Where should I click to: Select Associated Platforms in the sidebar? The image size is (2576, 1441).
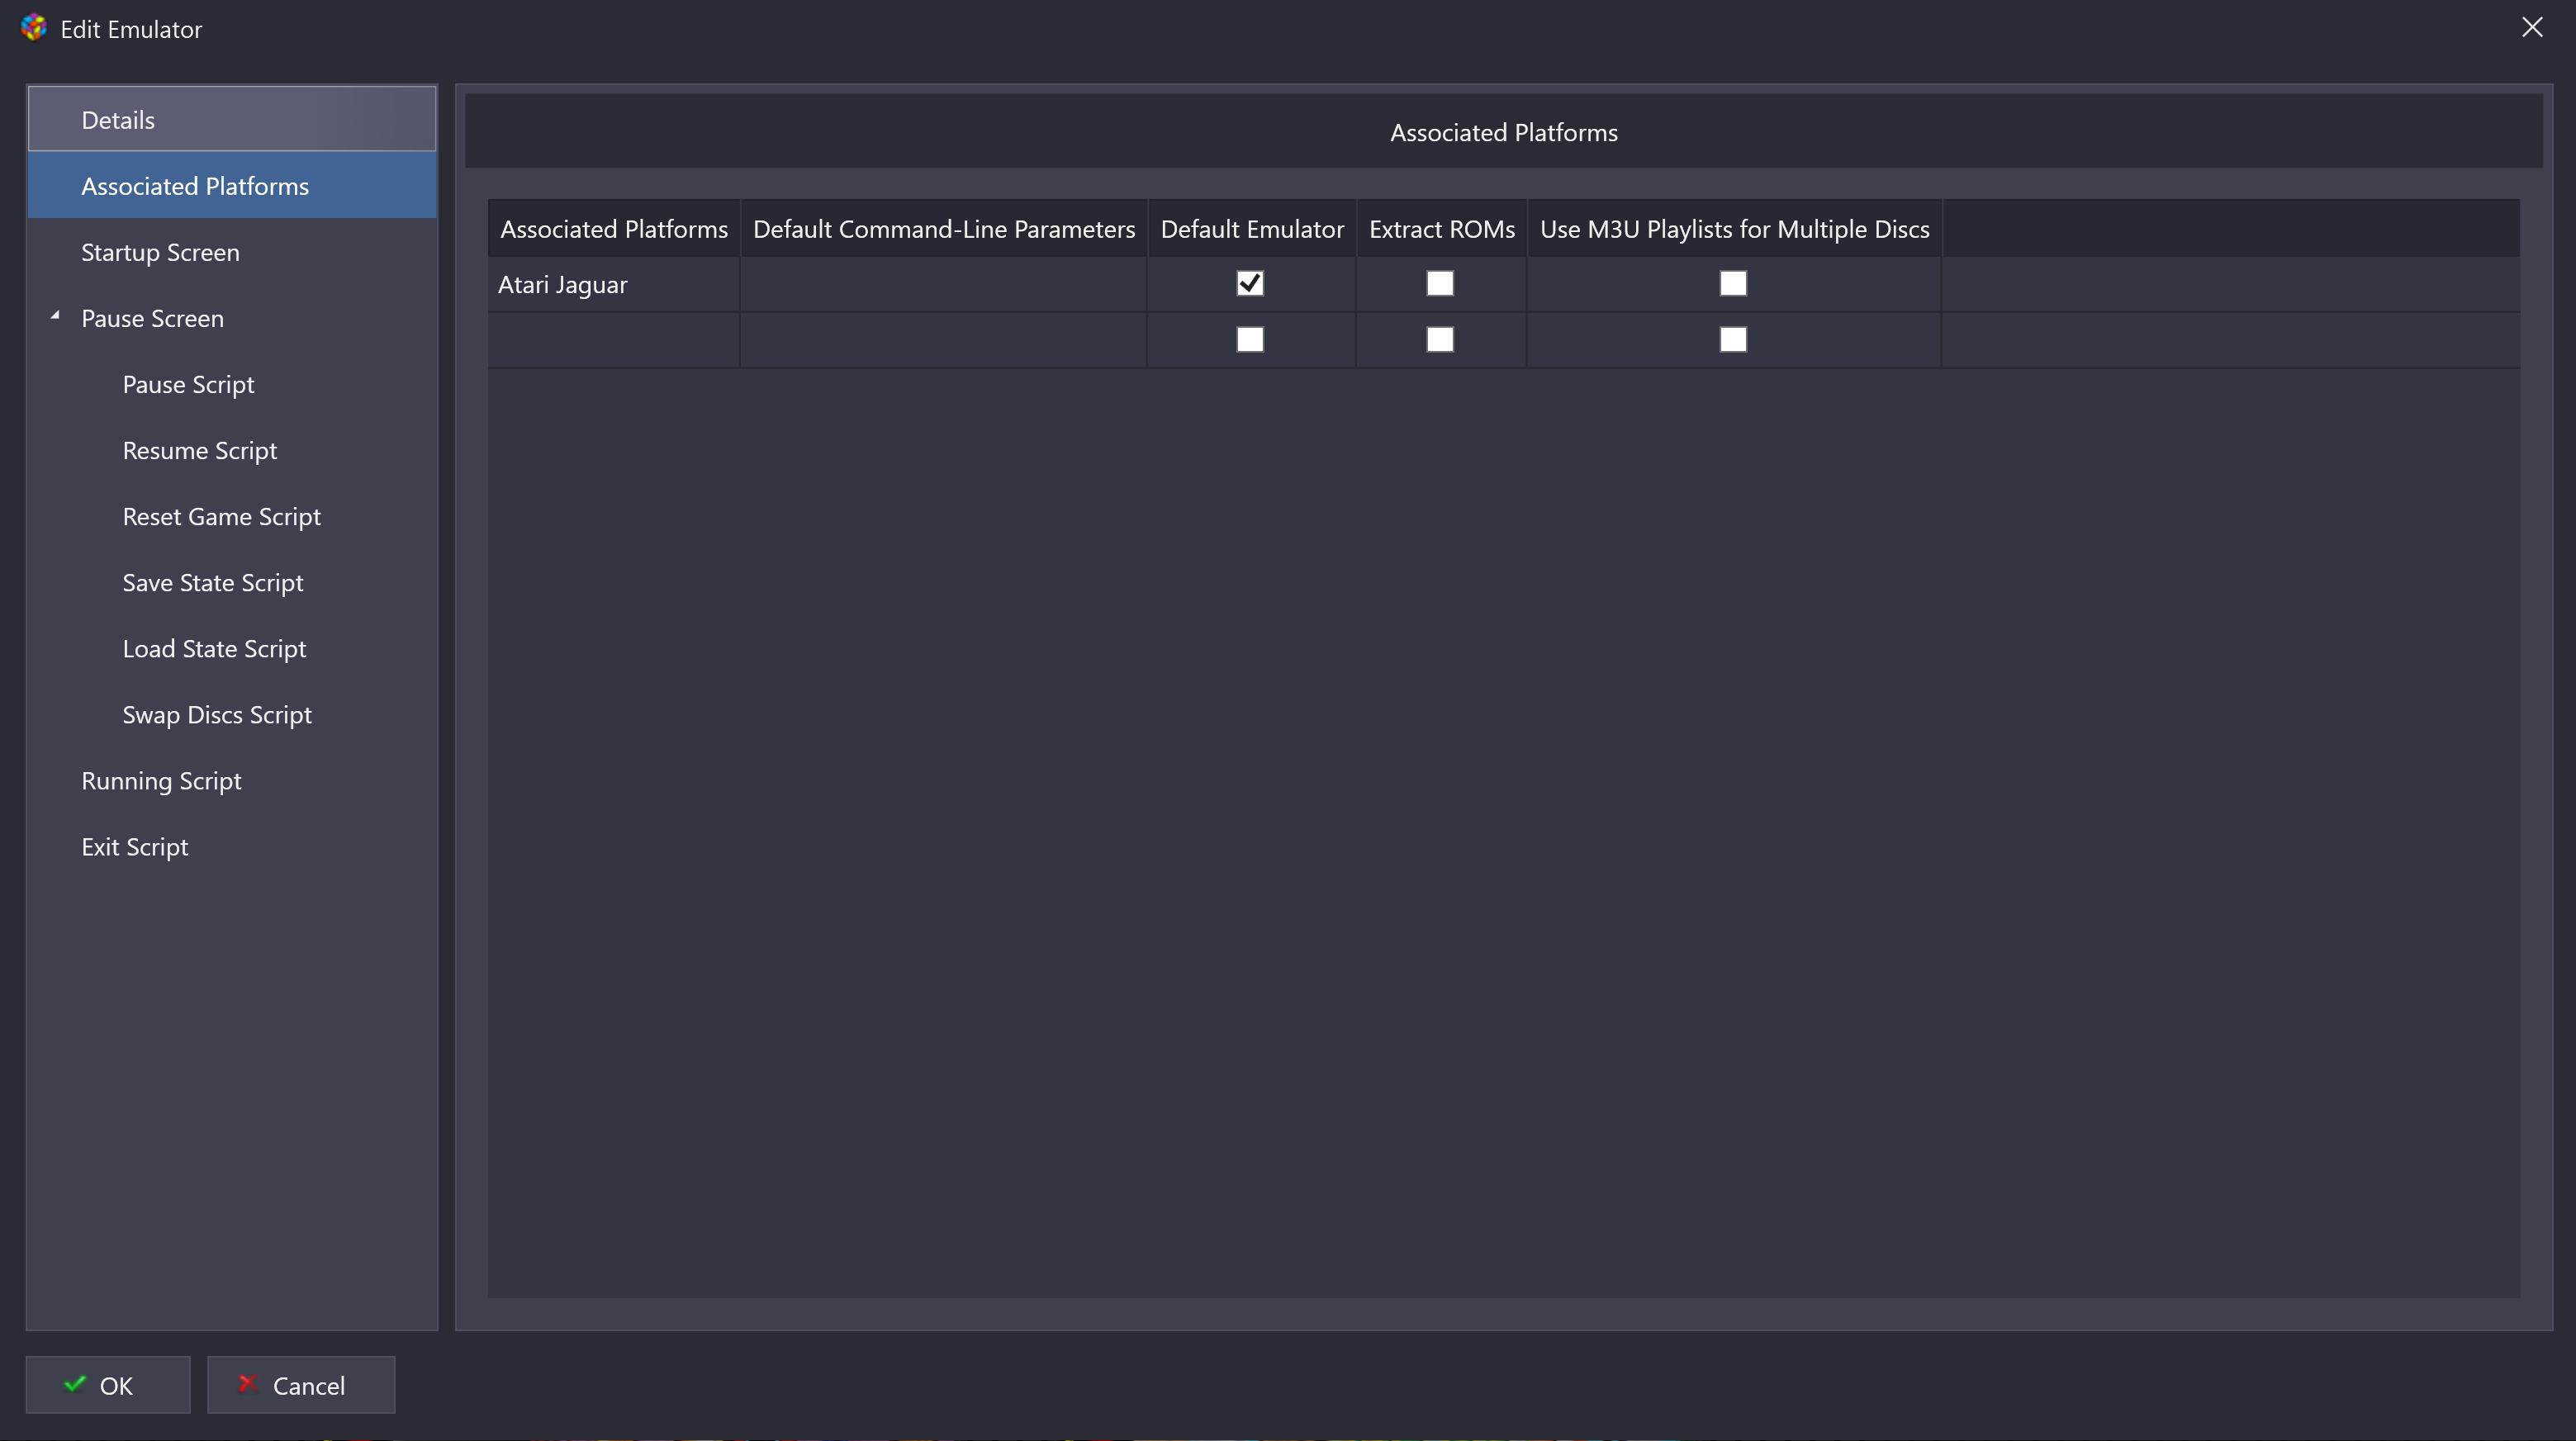coord(232,185)
